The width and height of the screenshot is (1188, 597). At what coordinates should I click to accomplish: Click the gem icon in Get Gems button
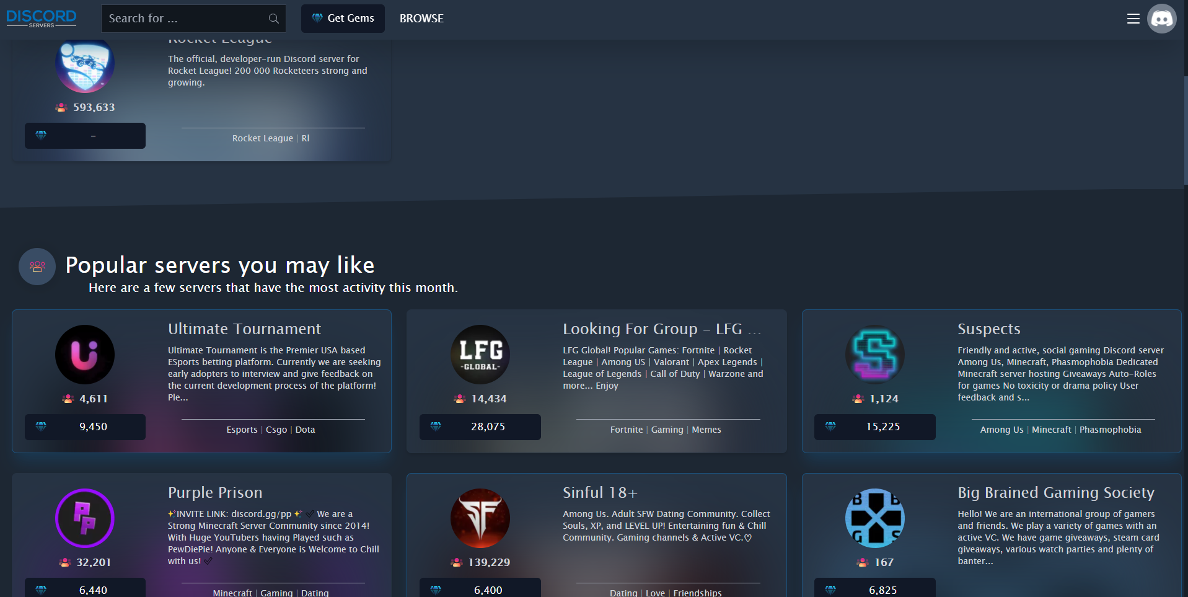[x=317, y=18]
